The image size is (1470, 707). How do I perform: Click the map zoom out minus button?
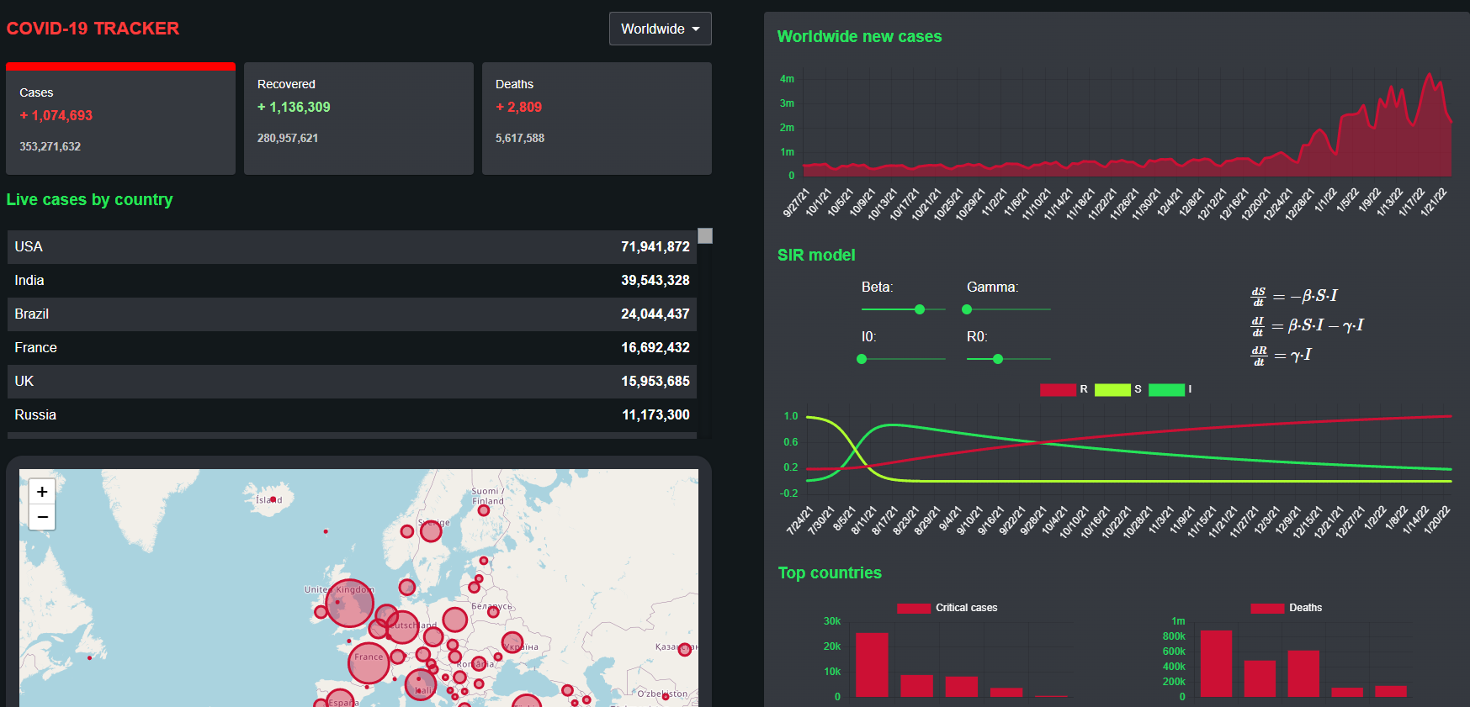42,517
